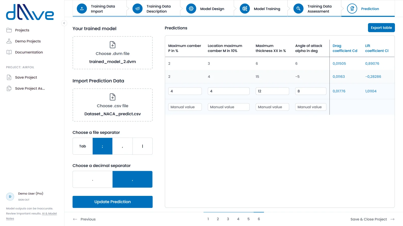This screenshot has width=403, height=226.
Task: Click the Save Project As icon
Action: coord(9,88)
